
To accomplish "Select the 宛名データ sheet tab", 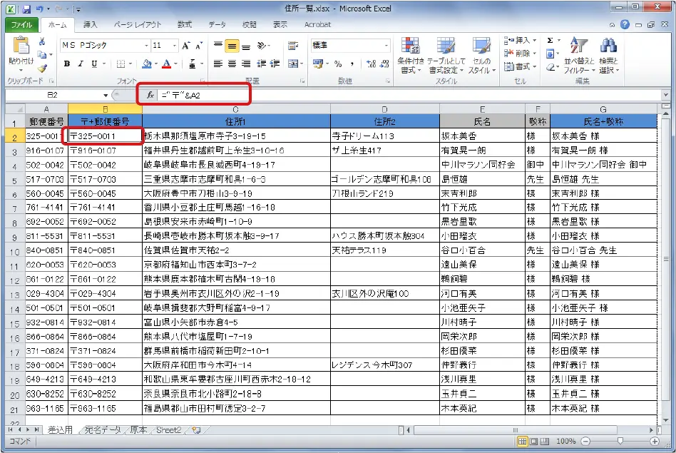I will tap(103, 429).
